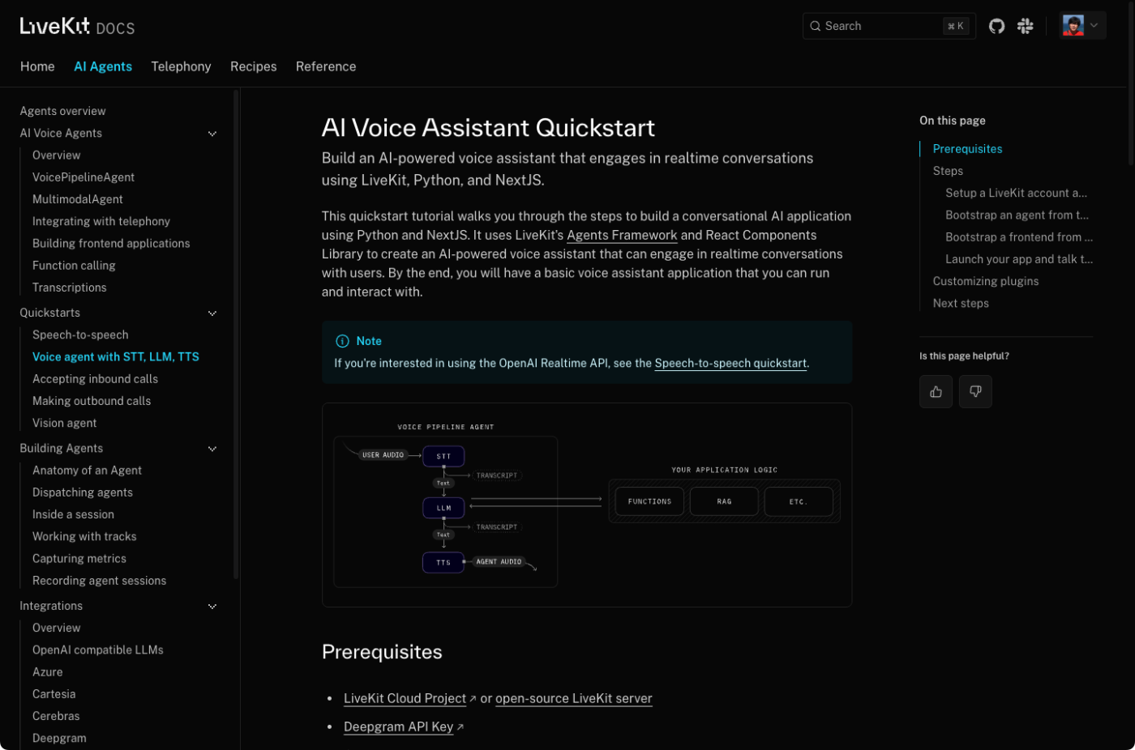The image size is (1135, 750).
Task: Open Function calling sidebar page
Action: click(74, 265)
